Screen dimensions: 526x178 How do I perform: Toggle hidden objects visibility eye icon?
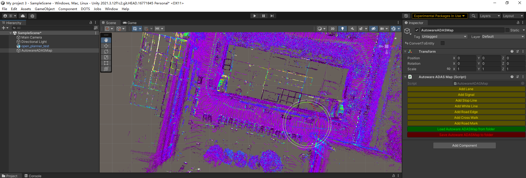[373, 29]
